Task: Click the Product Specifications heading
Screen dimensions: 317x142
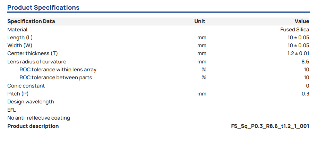Action: tap(43, 8)
